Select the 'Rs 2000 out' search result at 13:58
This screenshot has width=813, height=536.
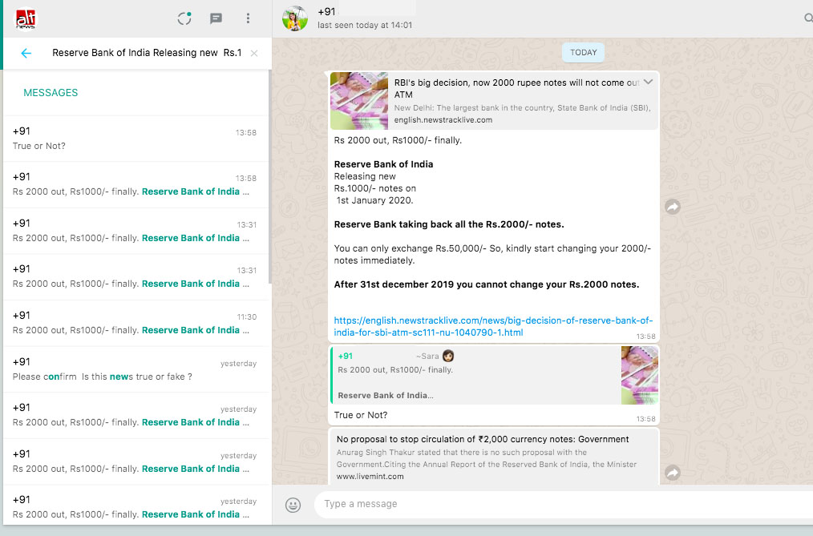tap(135, 184)
